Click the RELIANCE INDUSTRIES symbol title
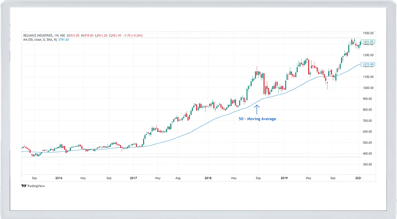The height and width of the screenshot is (219, 397). point(37,35)
